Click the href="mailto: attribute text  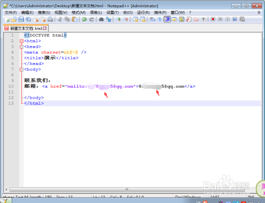[69, 86]
